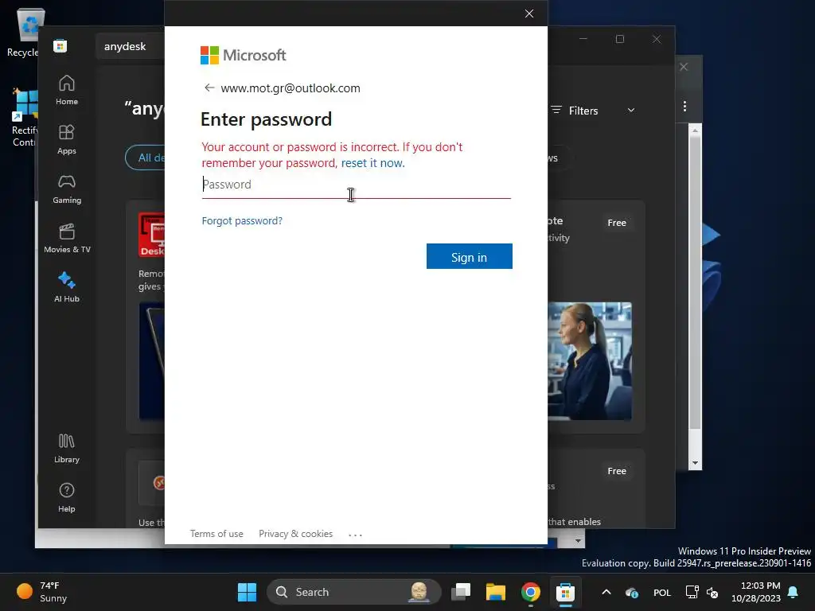
Task: Click the Free button on lower result card
Action: [x=617, y=471]
